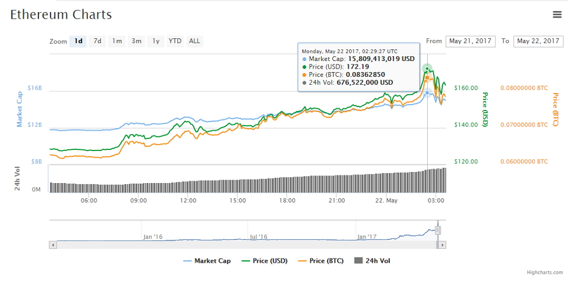Viewport: 582px width, 283px height.
Task: Click the $140.00 price axis label
Action: [x=466, y=125]
